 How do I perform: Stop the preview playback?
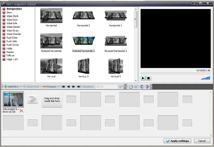click(x=148, y=78)
